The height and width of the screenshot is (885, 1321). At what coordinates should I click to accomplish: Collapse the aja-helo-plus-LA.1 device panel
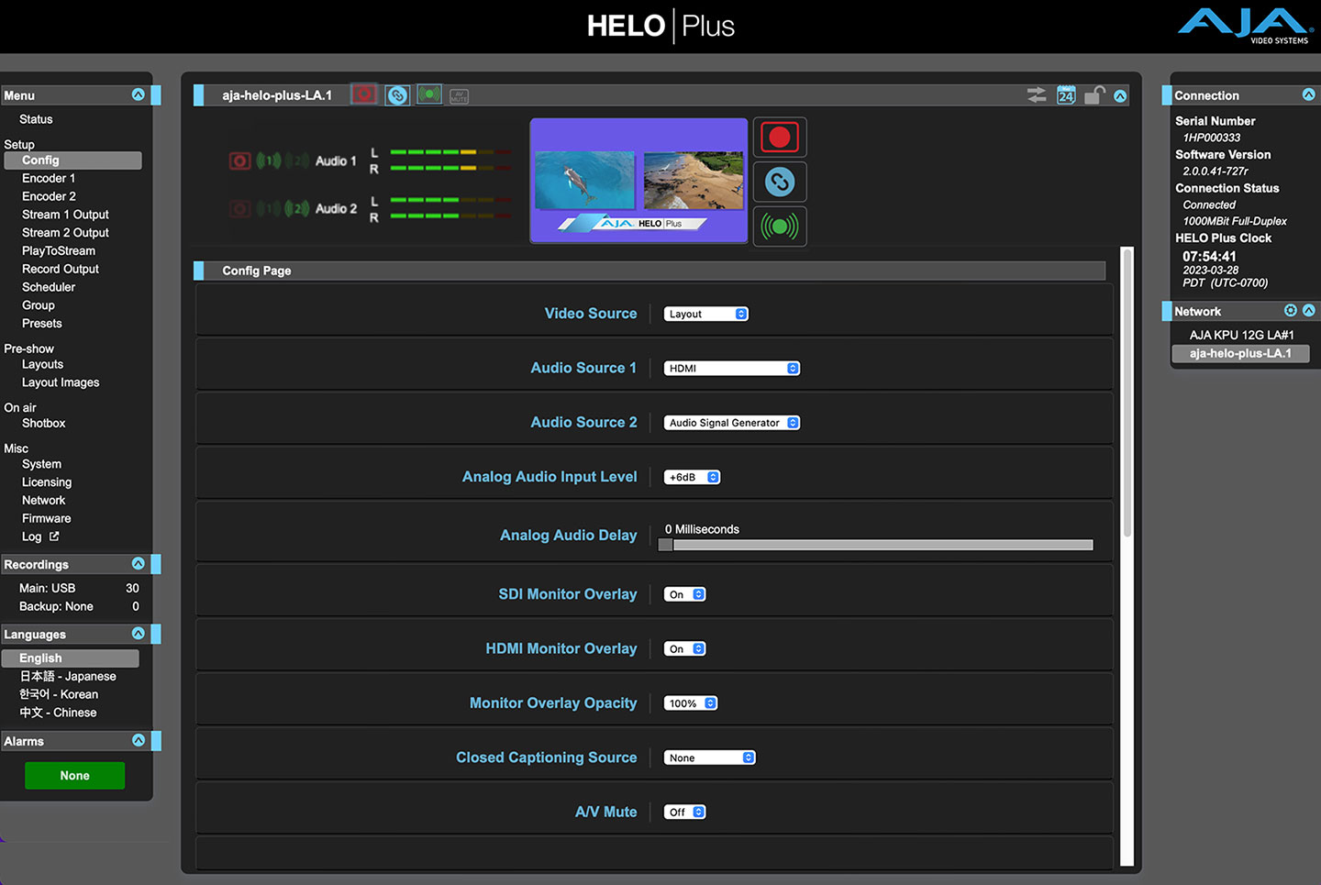(x=1120, y=95)
